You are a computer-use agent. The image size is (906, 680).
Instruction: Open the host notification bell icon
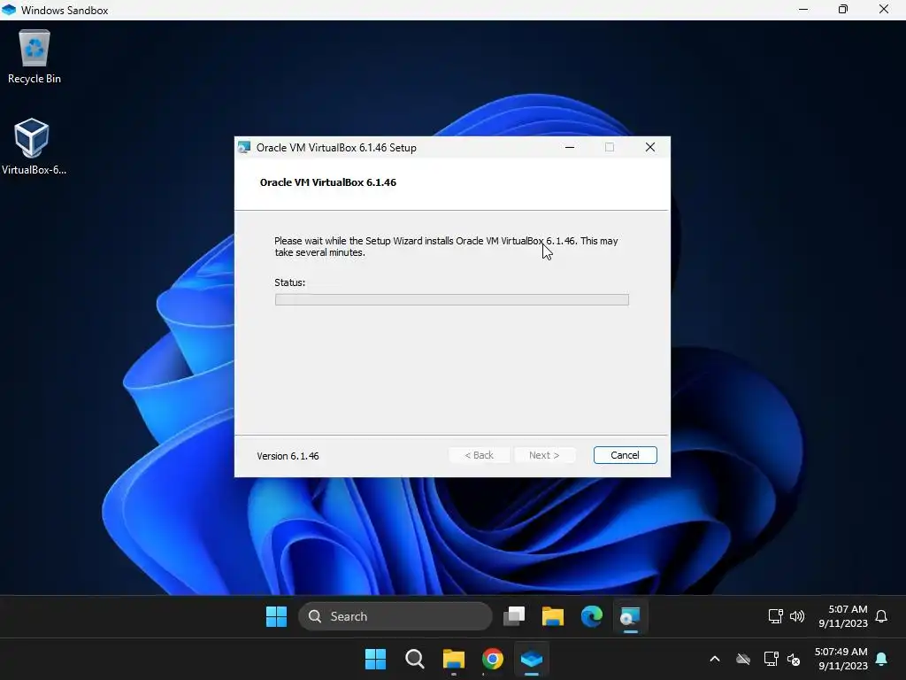coord(882,659)
